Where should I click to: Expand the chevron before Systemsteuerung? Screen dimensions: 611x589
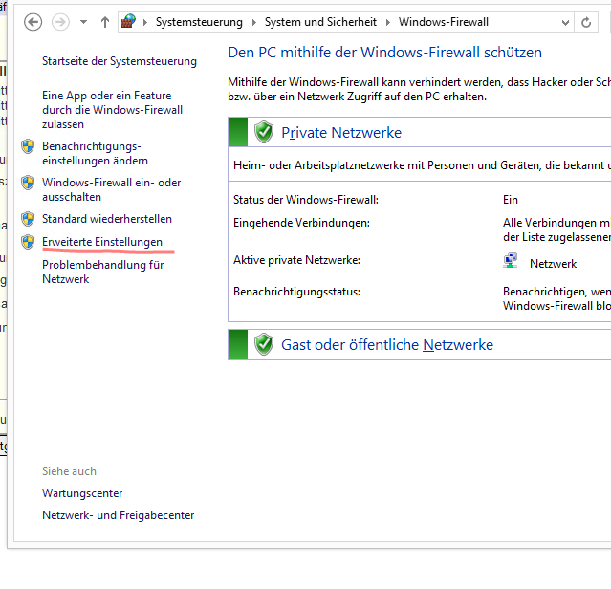(x=145, y=22)
